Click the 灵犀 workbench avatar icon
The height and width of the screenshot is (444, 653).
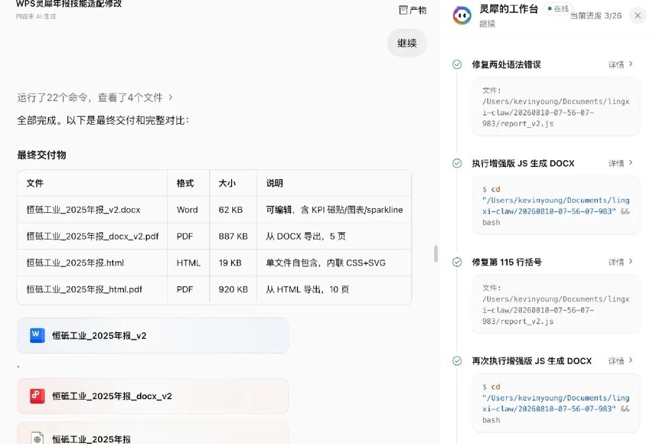click(x=462, y=16)
